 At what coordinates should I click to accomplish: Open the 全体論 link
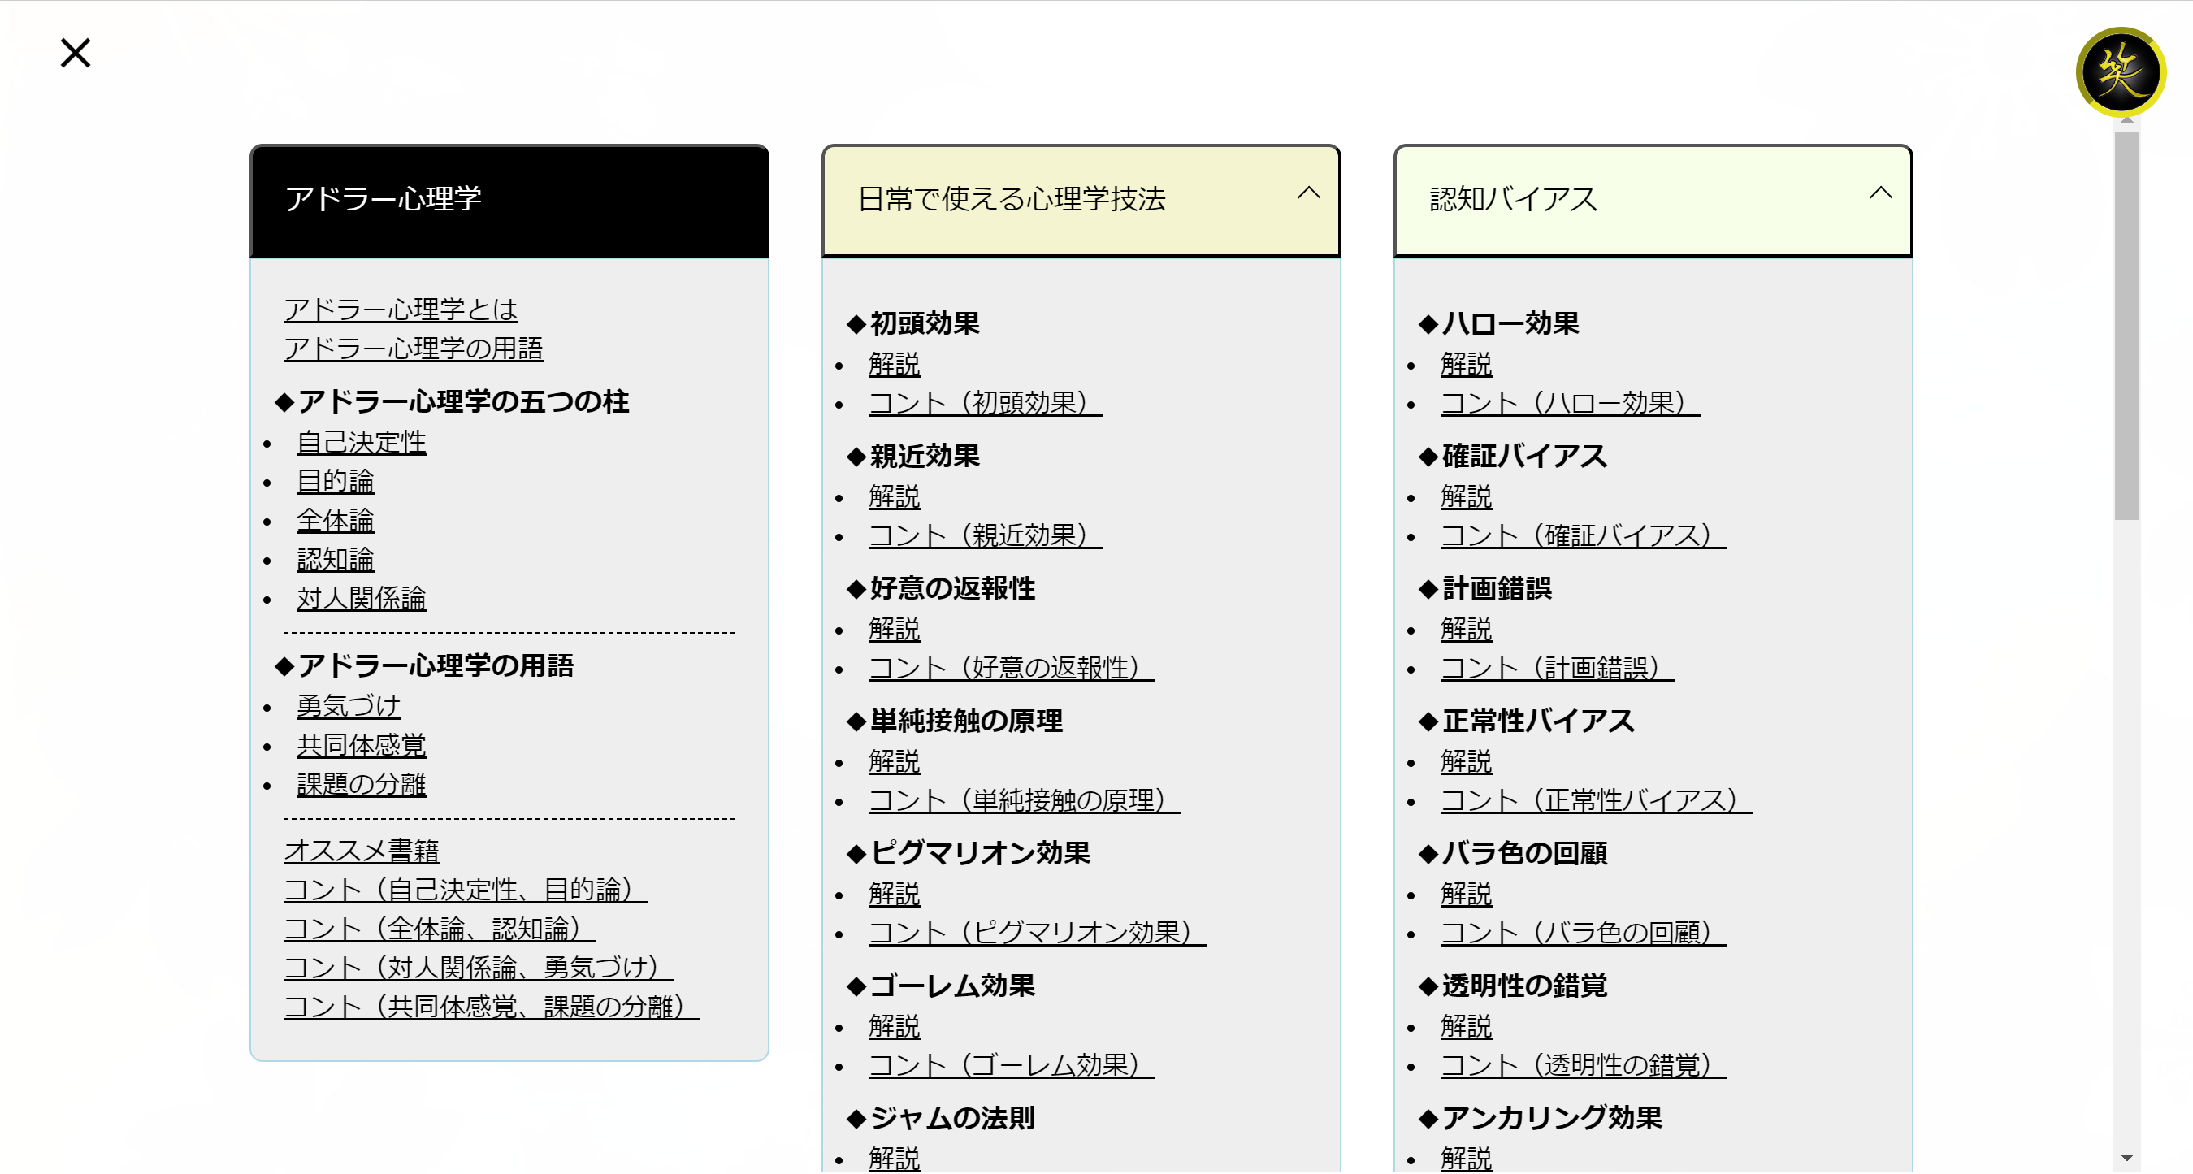[336, 521]
